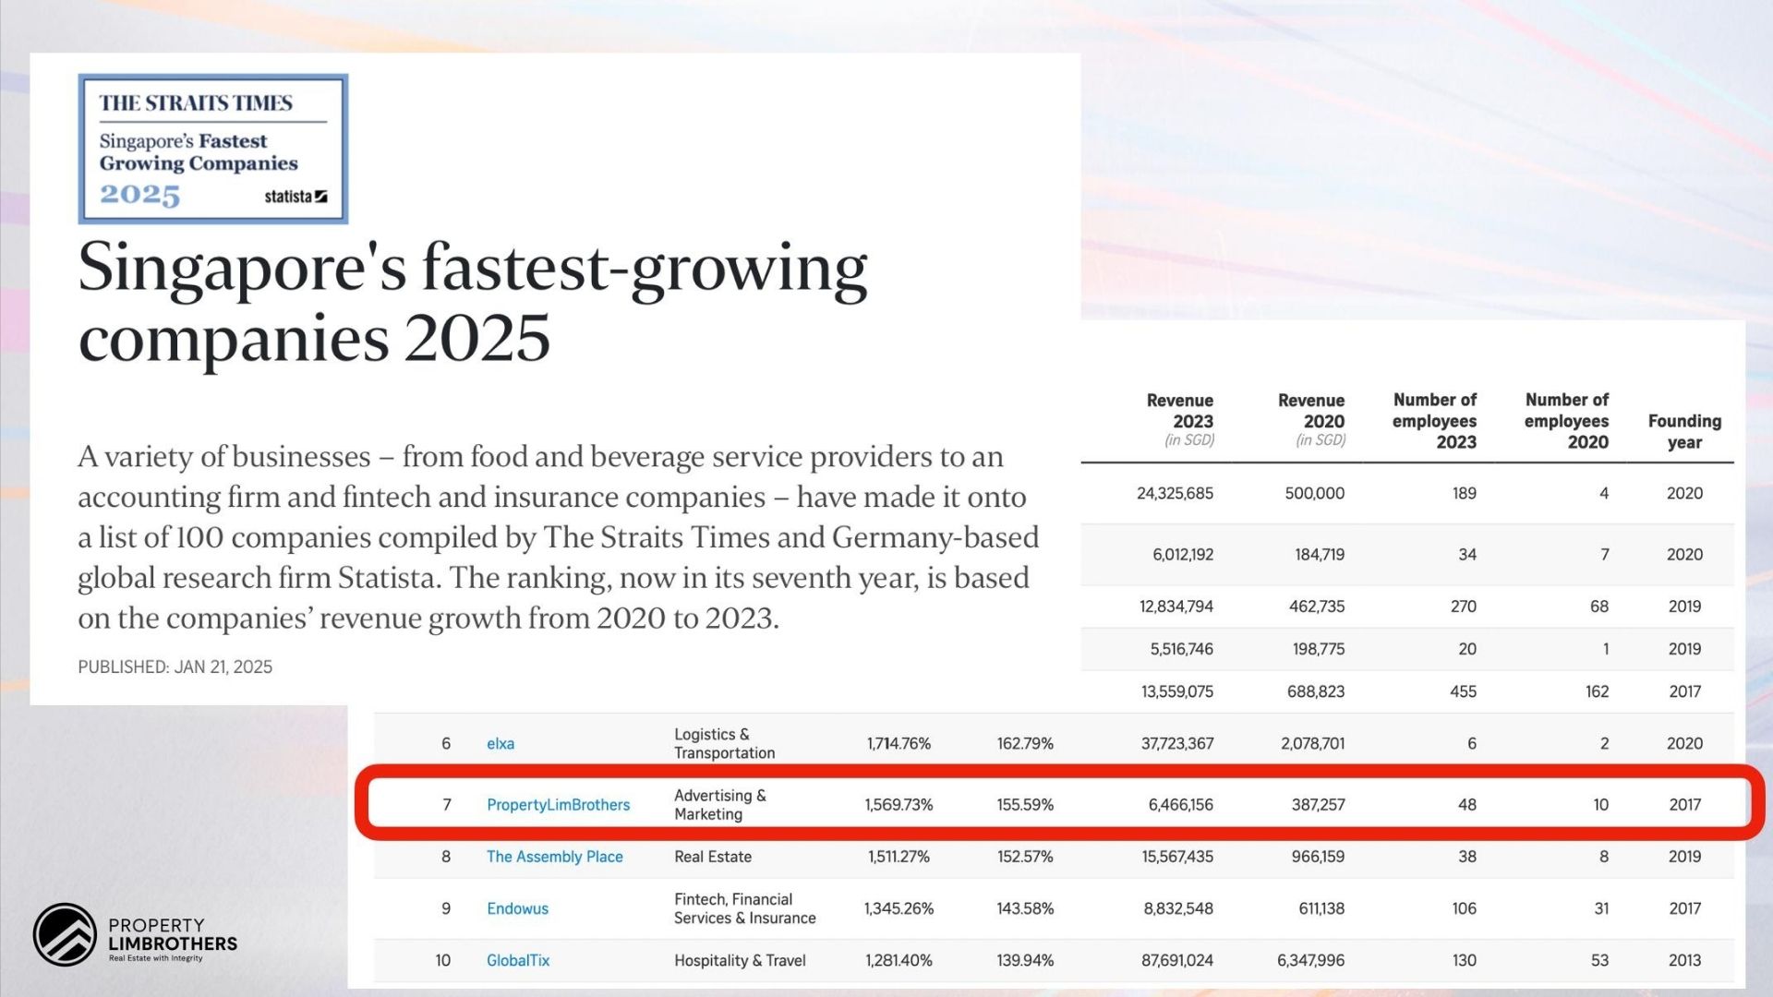Click the 'Number of employees 2020' header
This screenshot has width=1773, height=997.
pyautogui.click(x=1566, y=421)
